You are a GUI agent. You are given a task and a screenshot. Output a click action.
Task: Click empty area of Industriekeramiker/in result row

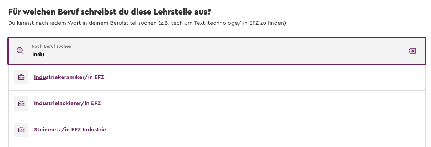pyautogui.click(x=263, y=77)
